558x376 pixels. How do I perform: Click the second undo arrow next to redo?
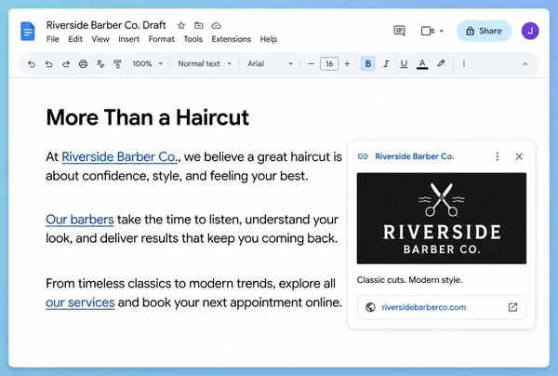point(48,64)
